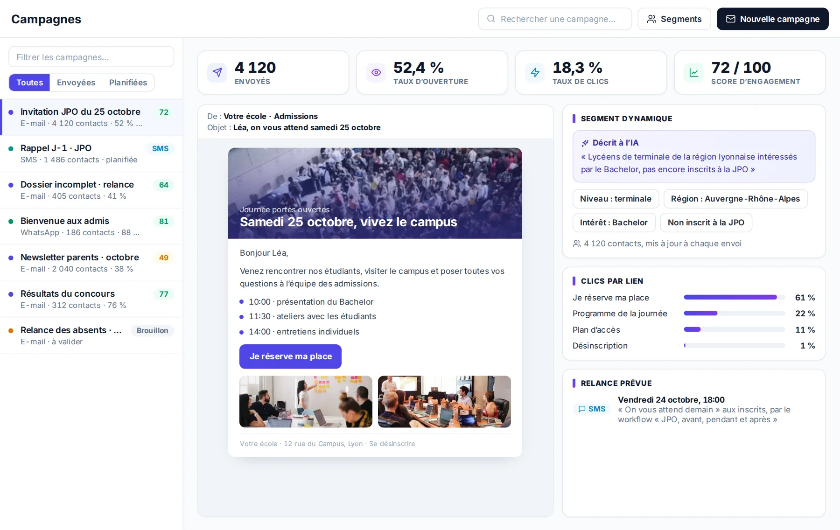Click the SMS chat badge under Relance prévue
The image size is (840, 530).
[x=592, y=409]
